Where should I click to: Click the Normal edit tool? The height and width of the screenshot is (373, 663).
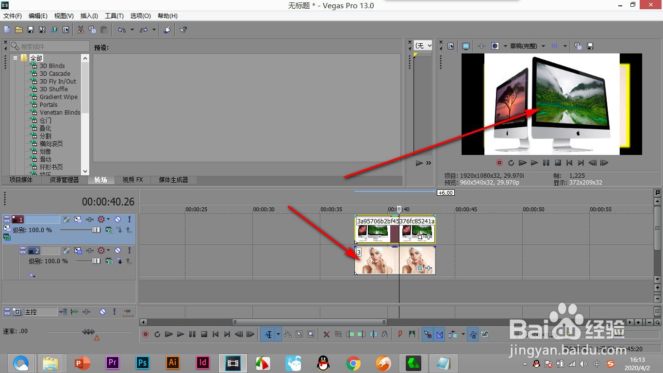click(x=268, y=334)
